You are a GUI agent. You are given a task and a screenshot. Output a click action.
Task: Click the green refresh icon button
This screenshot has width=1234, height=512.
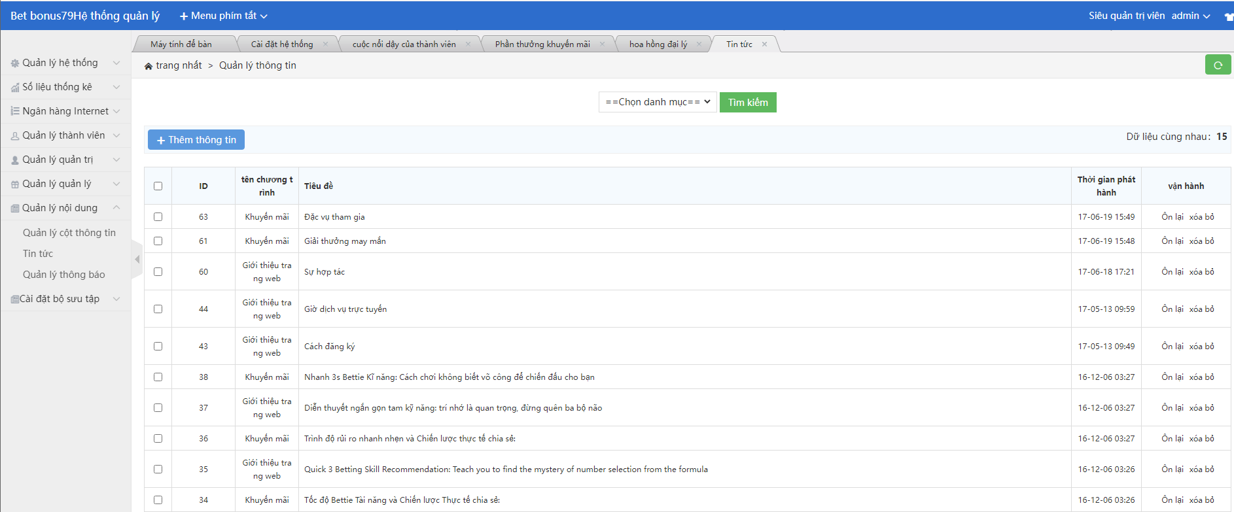pyautogui.click(x=1218, y=65)
